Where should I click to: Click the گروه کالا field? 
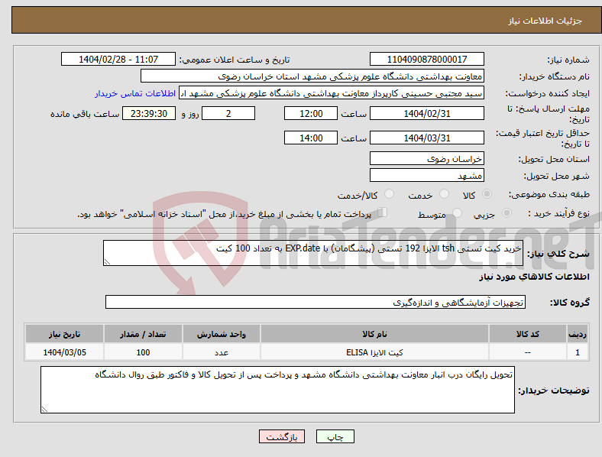click(x=316, y=302)
